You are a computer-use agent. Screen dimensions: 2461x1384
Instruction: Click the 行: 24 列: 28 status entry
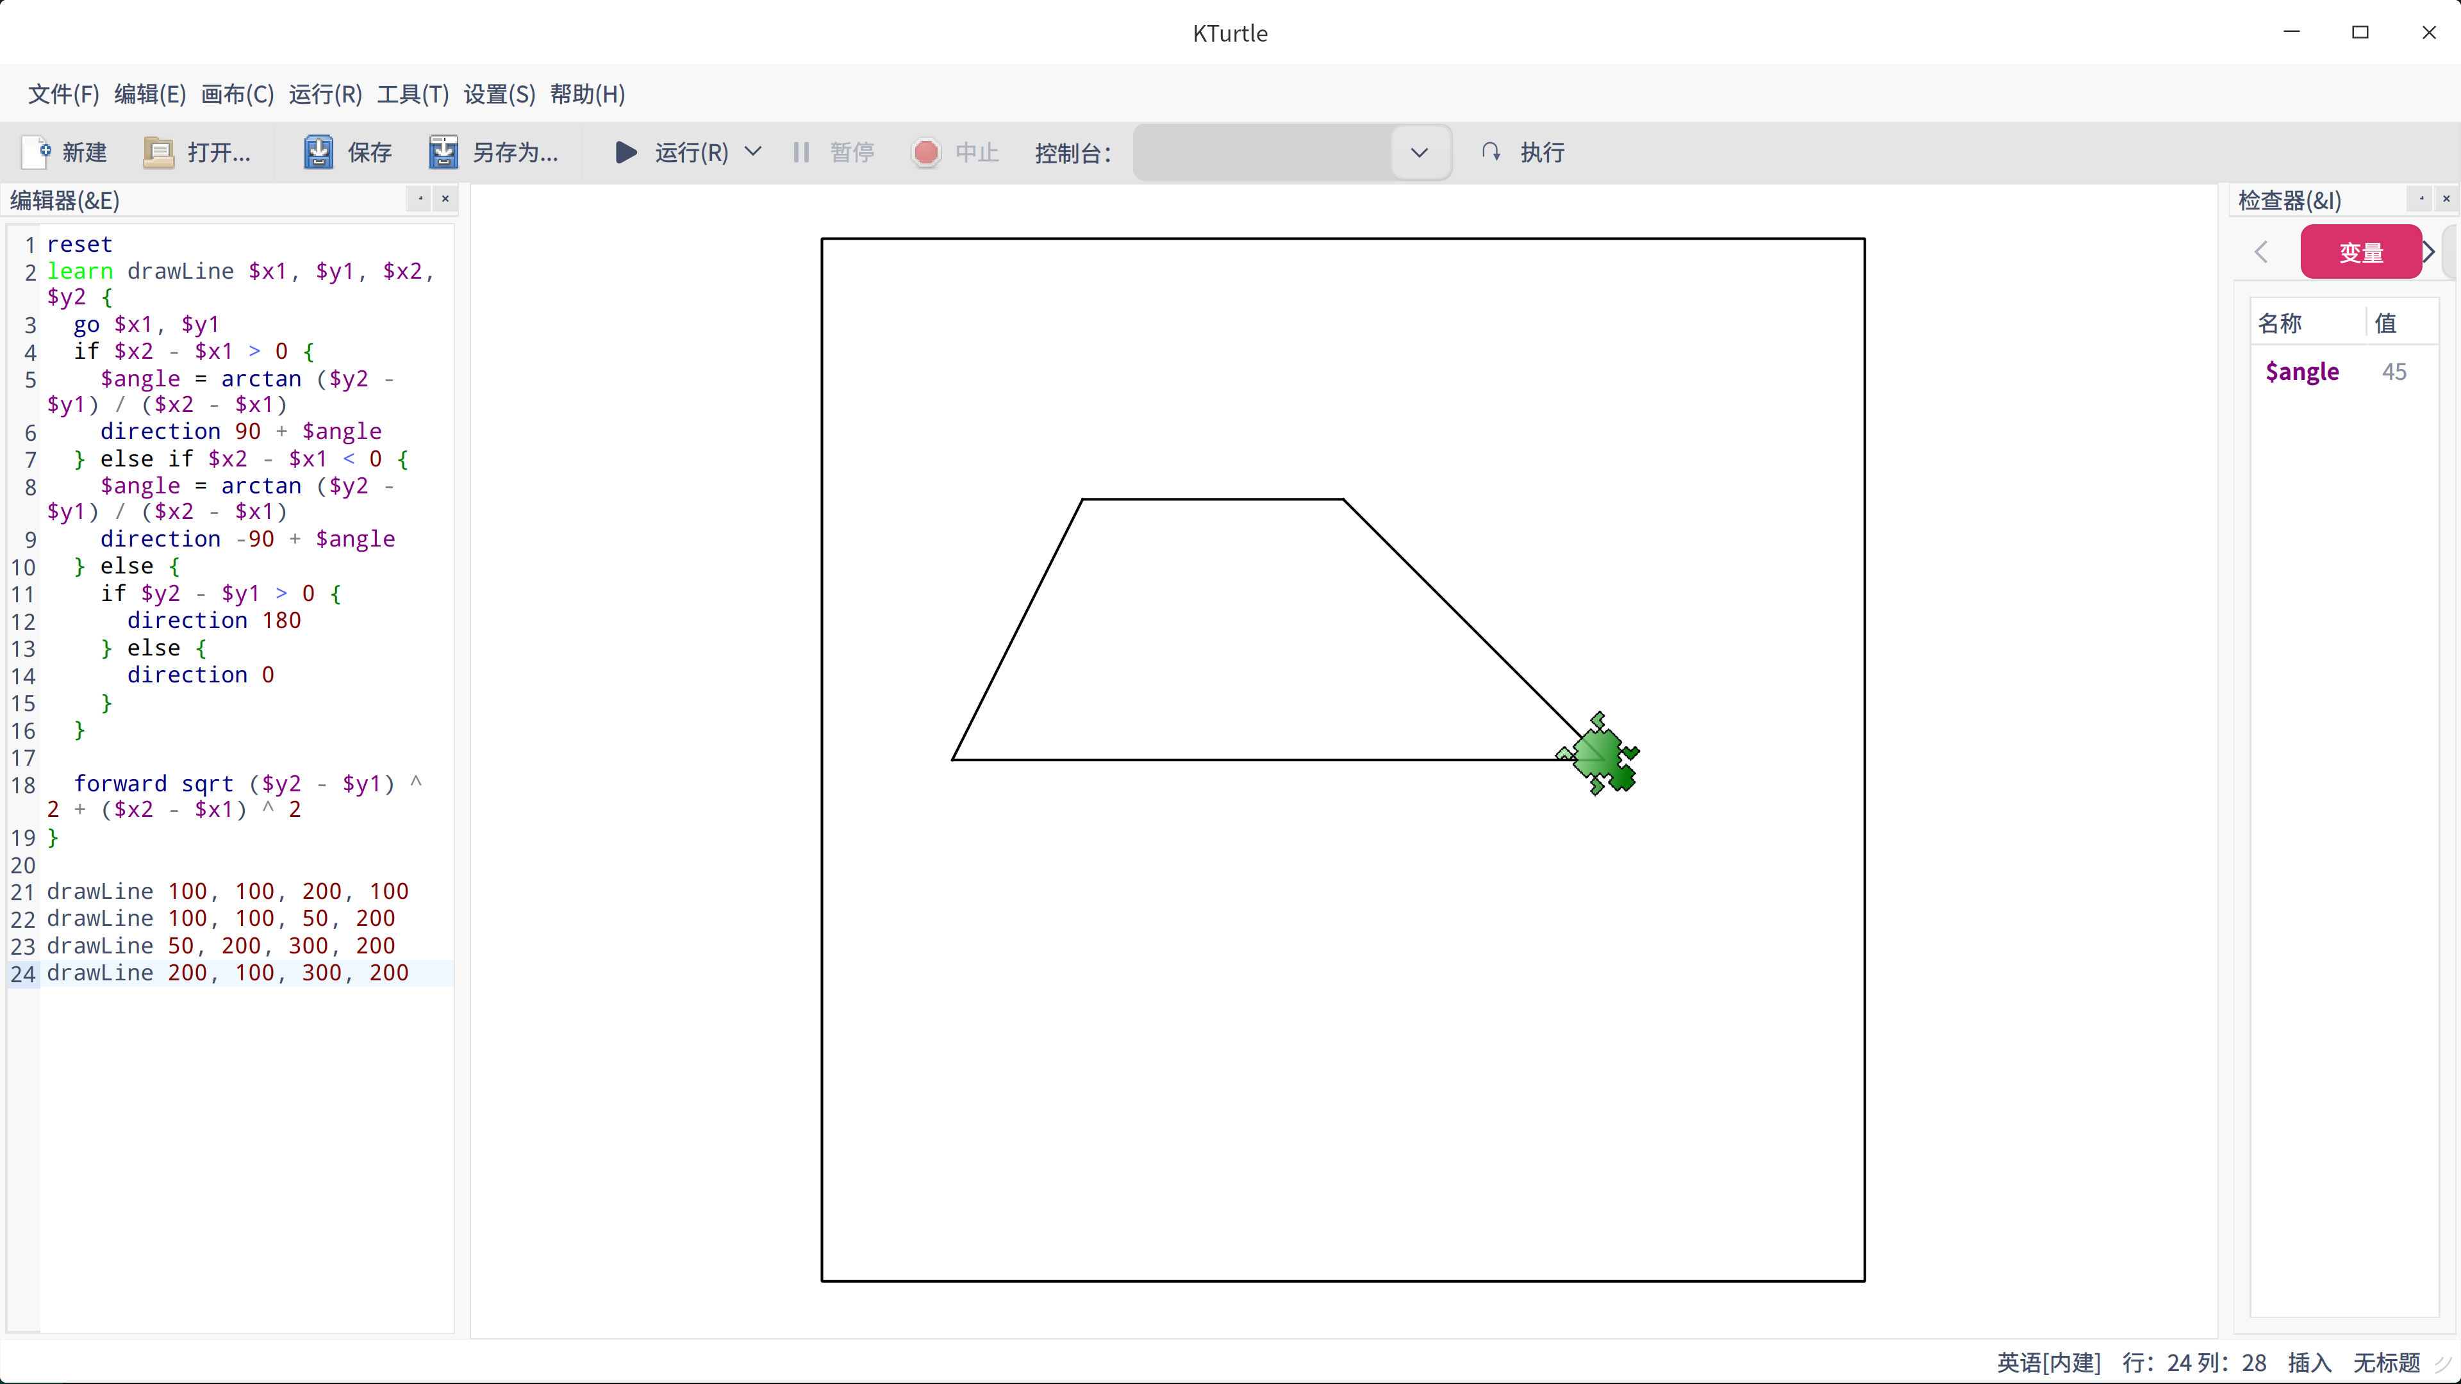pyautogui.click(x=2194, y=1362)
